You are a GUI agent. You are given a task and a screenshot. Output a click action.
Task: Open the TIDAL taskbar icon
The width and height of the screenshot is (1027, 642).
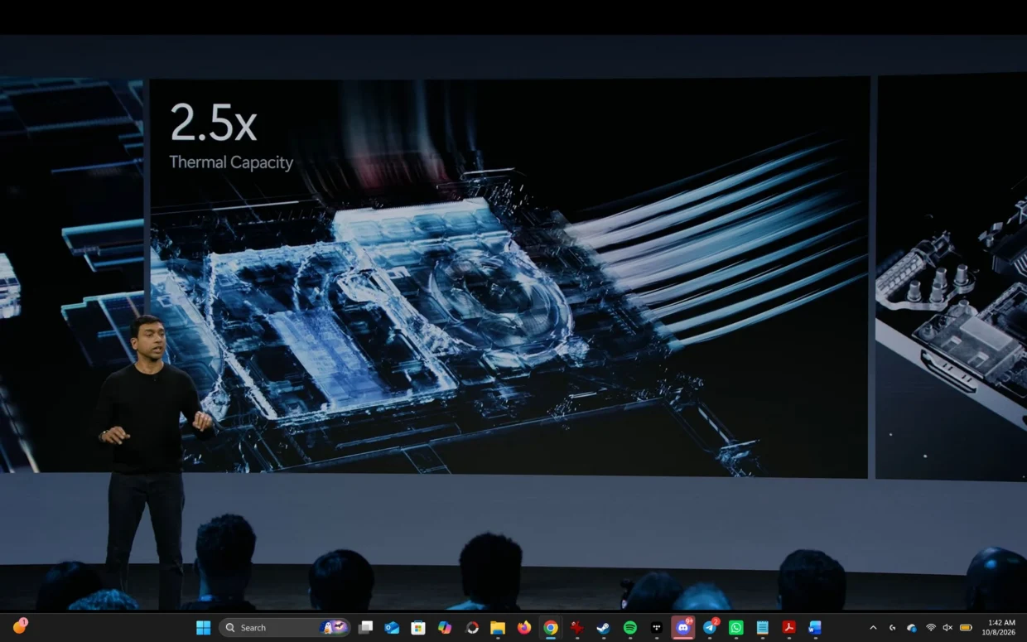(657, 628)
